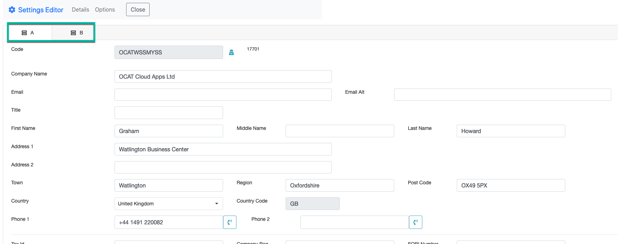The height and width of the screenshot is (244, 618).
Task: Focus the Email input field
Action: (223, 95)
